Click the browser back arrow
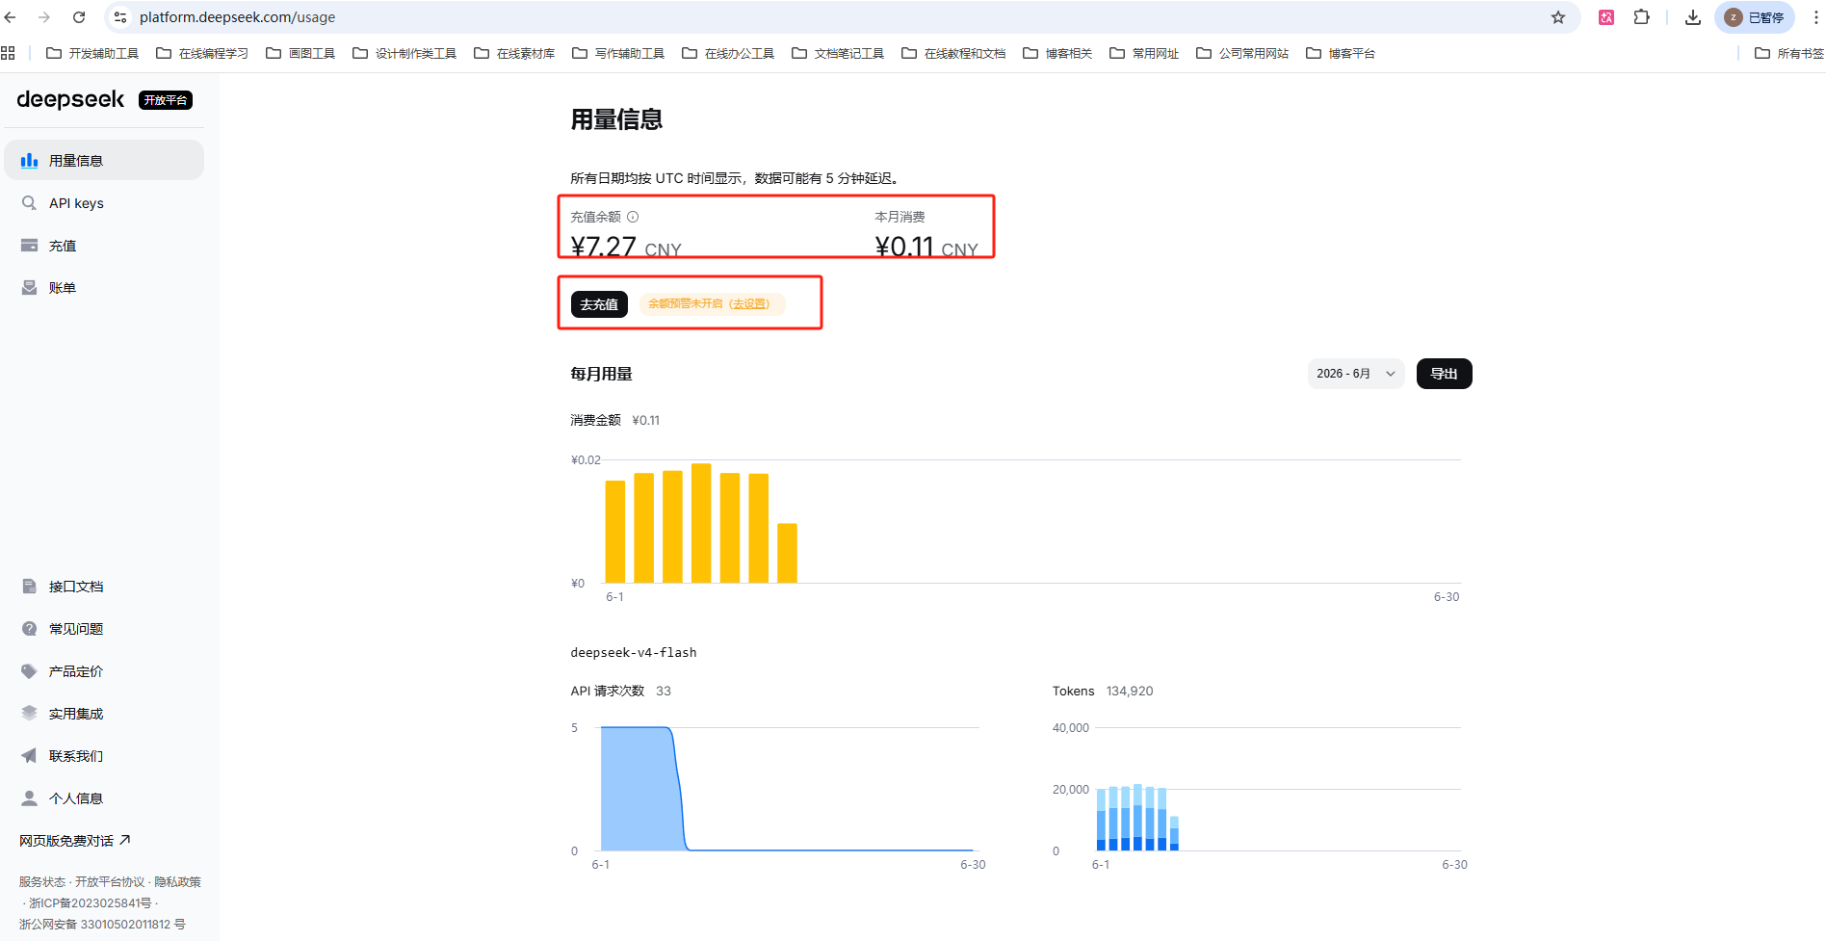Image resolution: width=1826 pixels, height=941 pixels. 11,17
